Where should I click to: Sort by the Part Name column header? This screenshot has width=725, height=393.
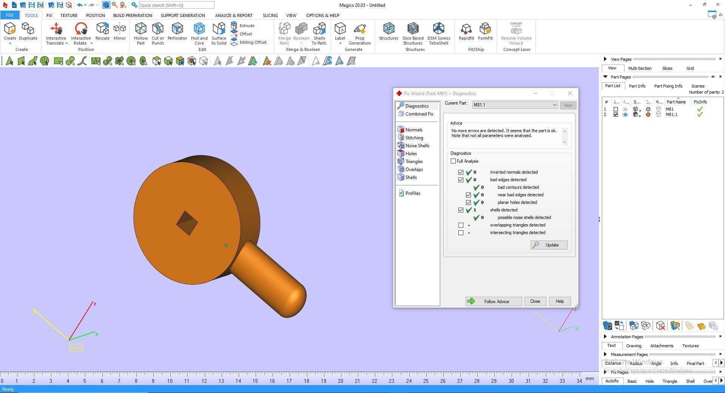(x=676, y=102)
